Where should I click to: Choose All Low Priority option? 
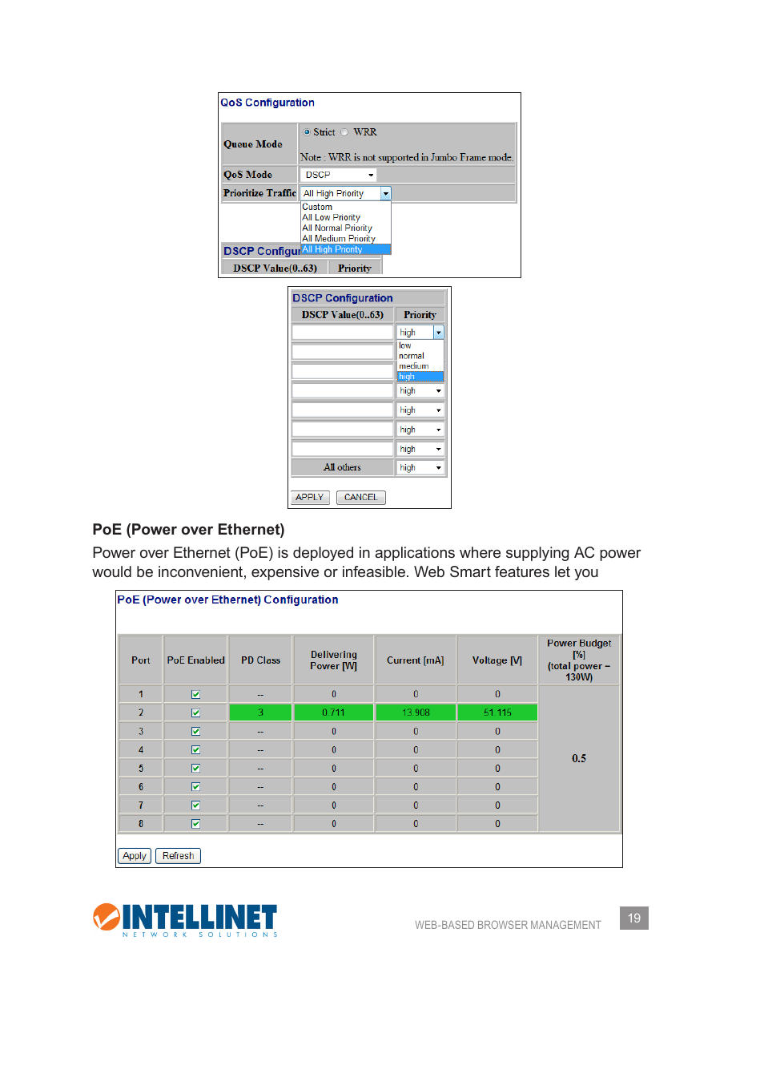[x=332, y=217]
